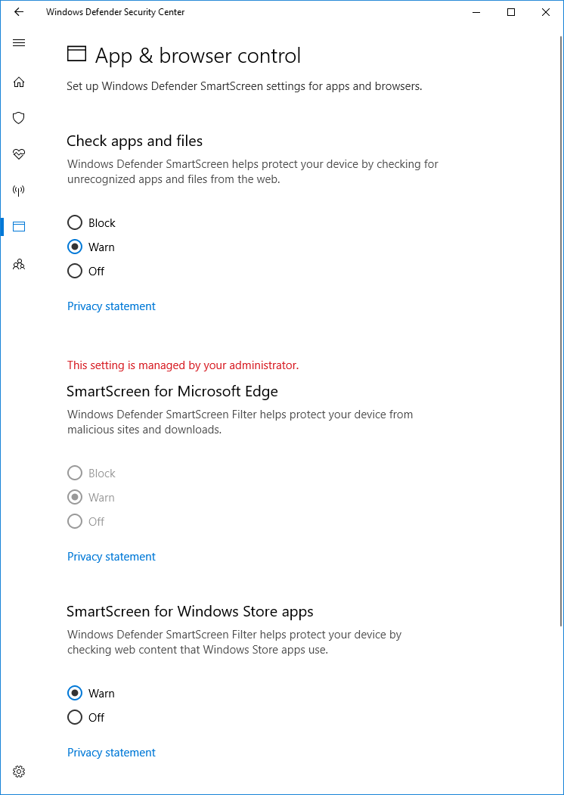This screenshot has height=795, width=564.
Task: Turn Off SmartScreen for Windows Store apps
Action: tap(75, 718)
